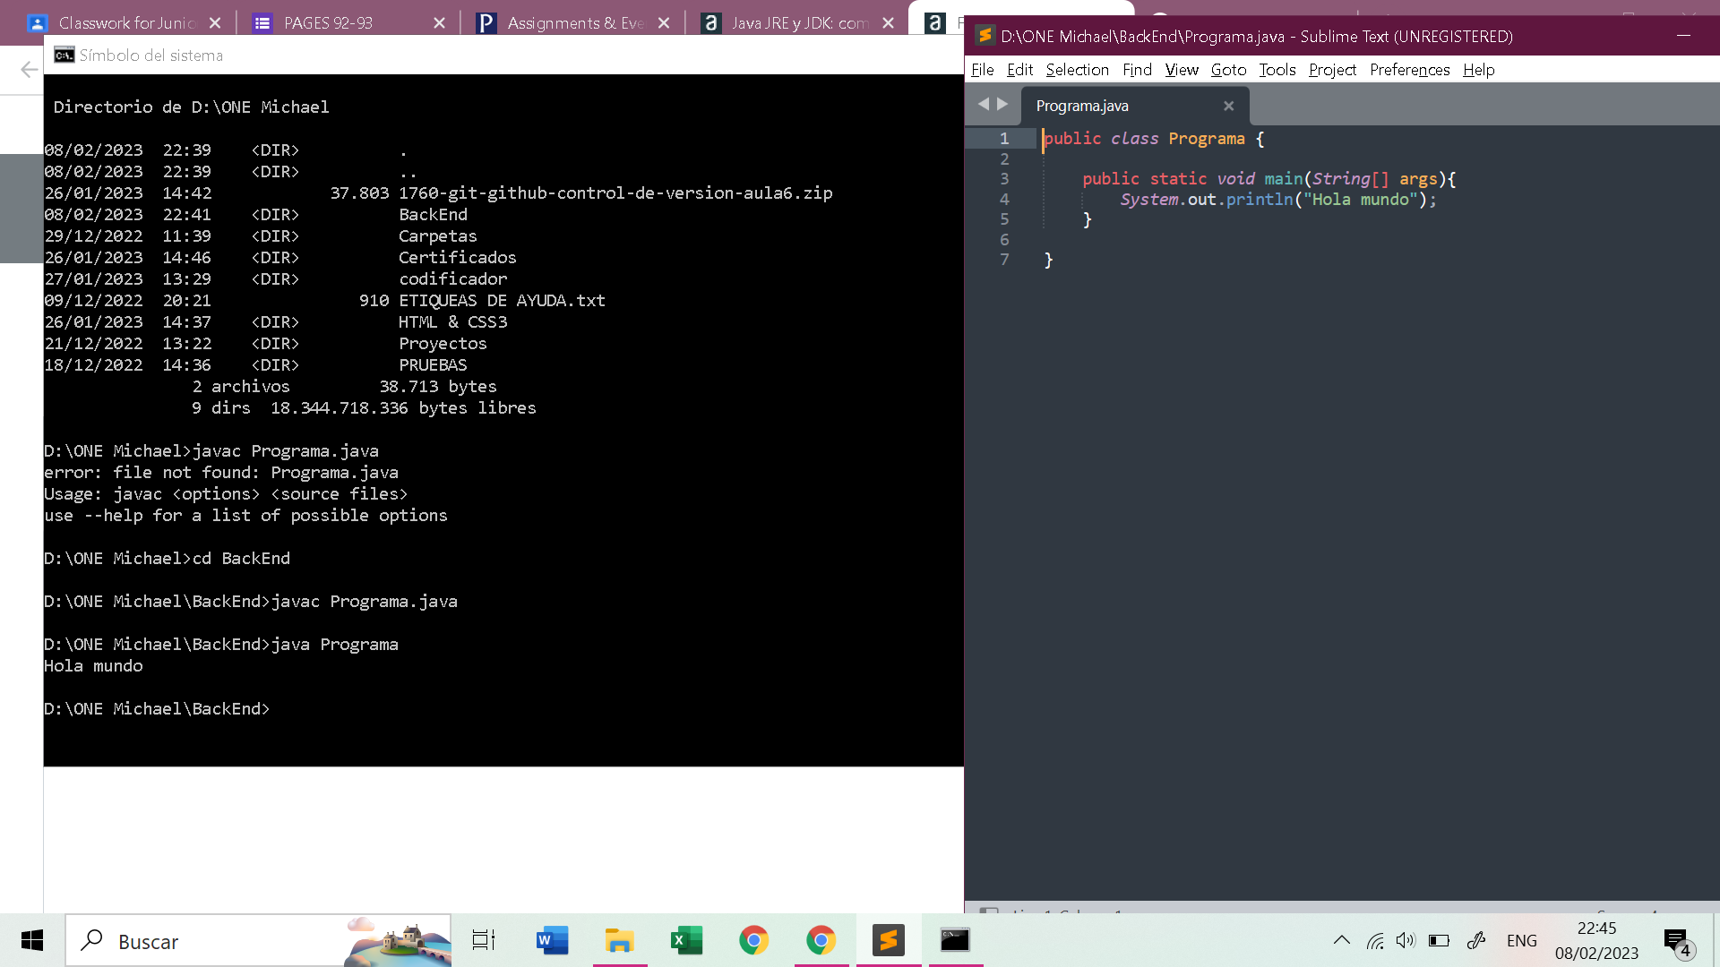
Task: Open the View menu in Sublime Text
Action: click(1182, 70)
